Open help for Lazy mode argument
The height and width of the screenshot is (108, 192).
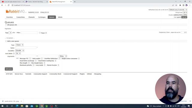[x=45, y=65]
